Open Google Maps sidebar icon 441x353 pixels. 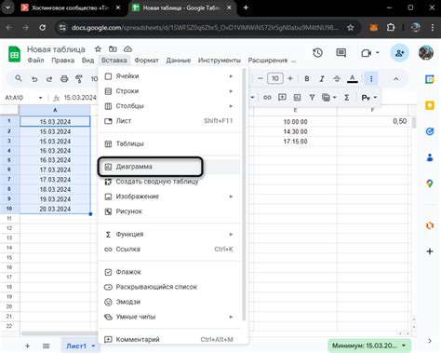[x=430, y=183]
